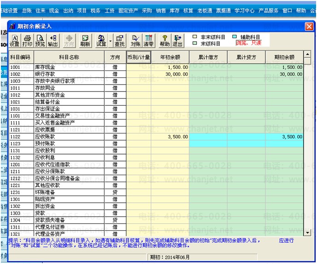Select the 结算备付金 row

(x=156, y=102)
